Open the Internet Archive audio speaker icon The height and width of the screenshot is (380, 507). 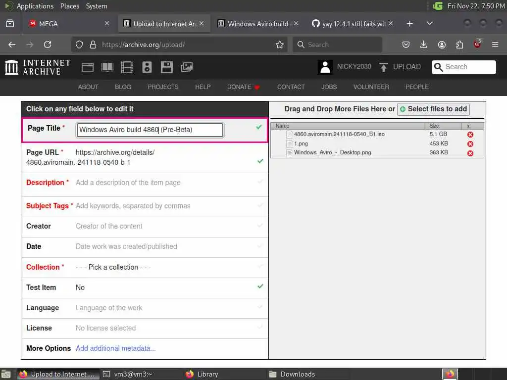(147, 67)
